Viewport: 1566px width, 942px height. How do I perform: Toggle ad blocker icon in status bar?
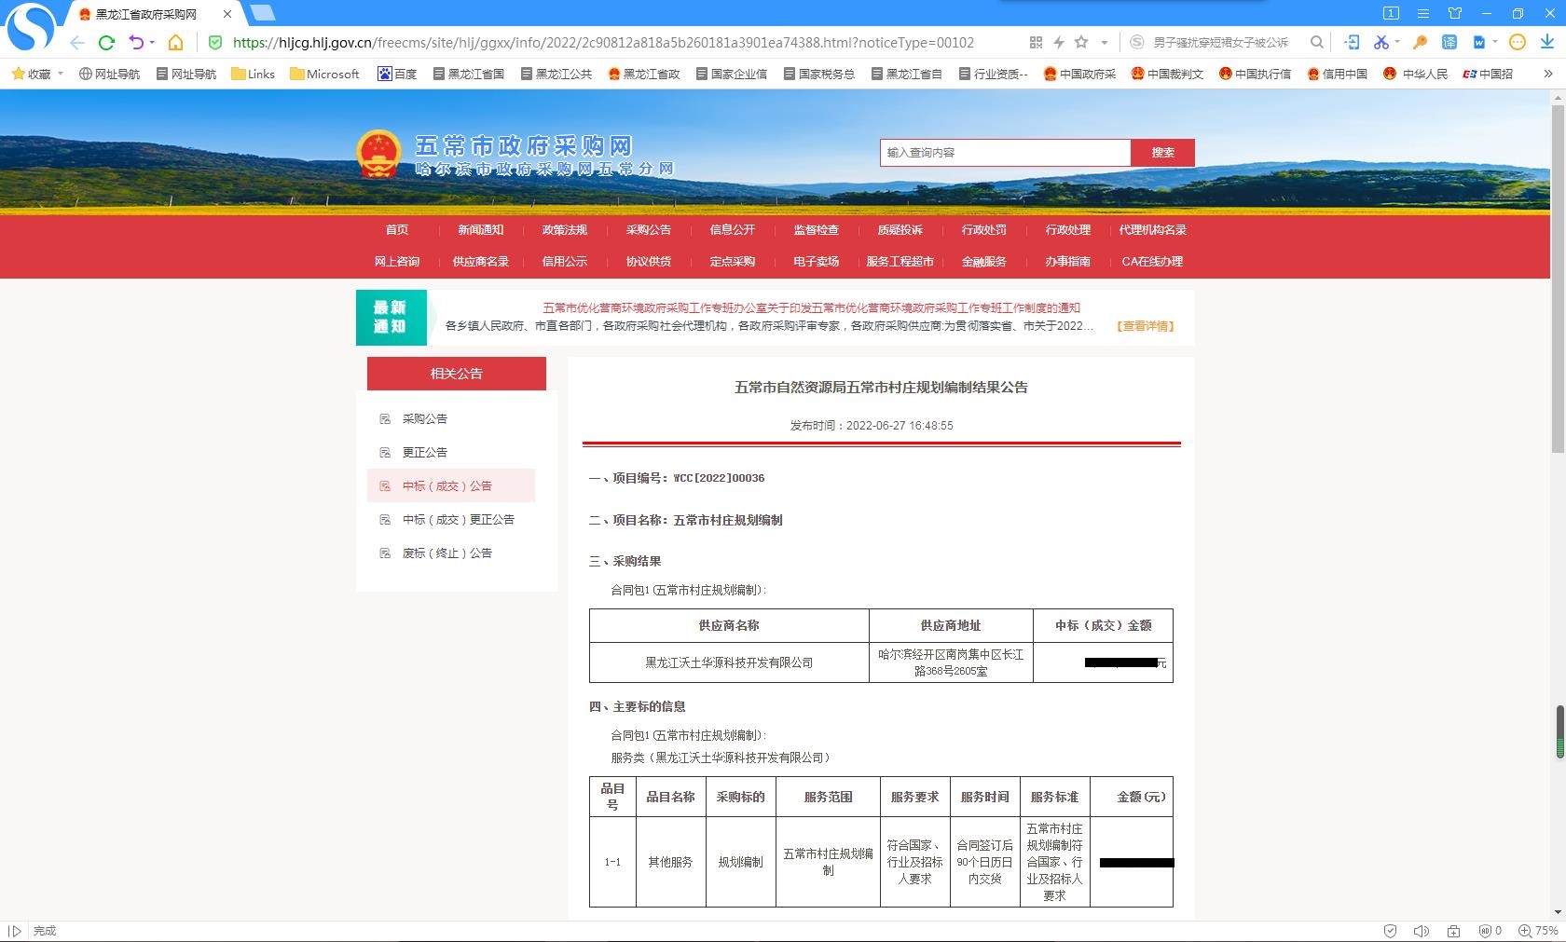1486,931
